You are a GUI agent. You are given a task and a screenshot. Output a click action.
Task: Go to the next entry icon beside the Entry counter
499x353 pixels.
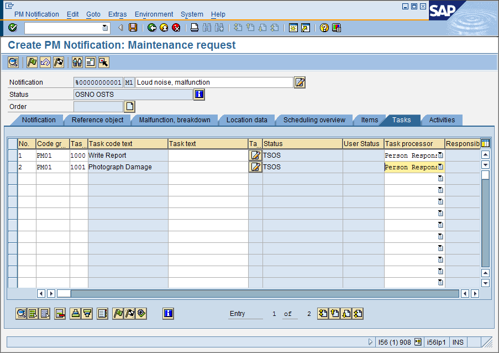[346, 314]
